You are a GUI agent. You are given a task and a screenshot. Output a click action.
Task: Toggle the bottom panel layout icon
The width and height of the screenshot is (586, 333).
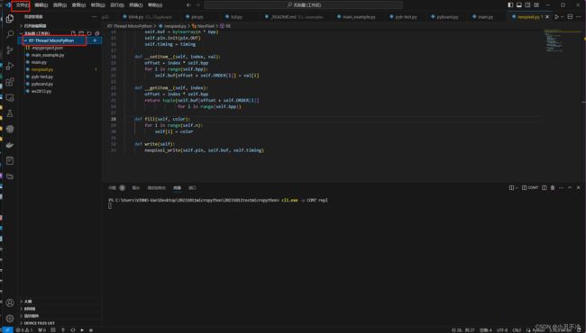(x=519, y=4)
